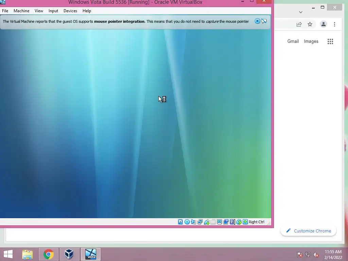348x261 pixels.
Task: Open the View menu
Action: tap(39, 11)
